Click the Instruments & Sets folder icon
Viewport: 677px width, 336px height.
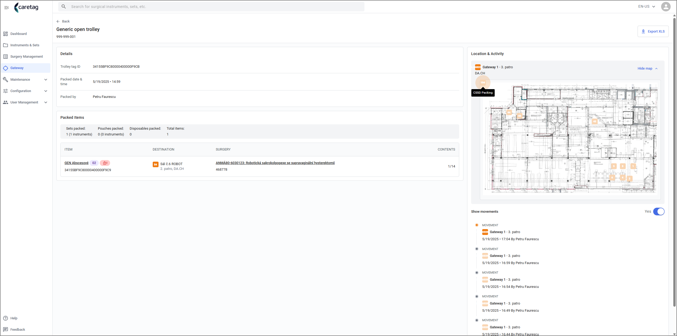tap(6, 45)
